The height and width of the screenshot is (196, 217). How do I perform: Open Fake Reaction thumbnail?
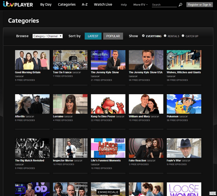tap(146, 148)
